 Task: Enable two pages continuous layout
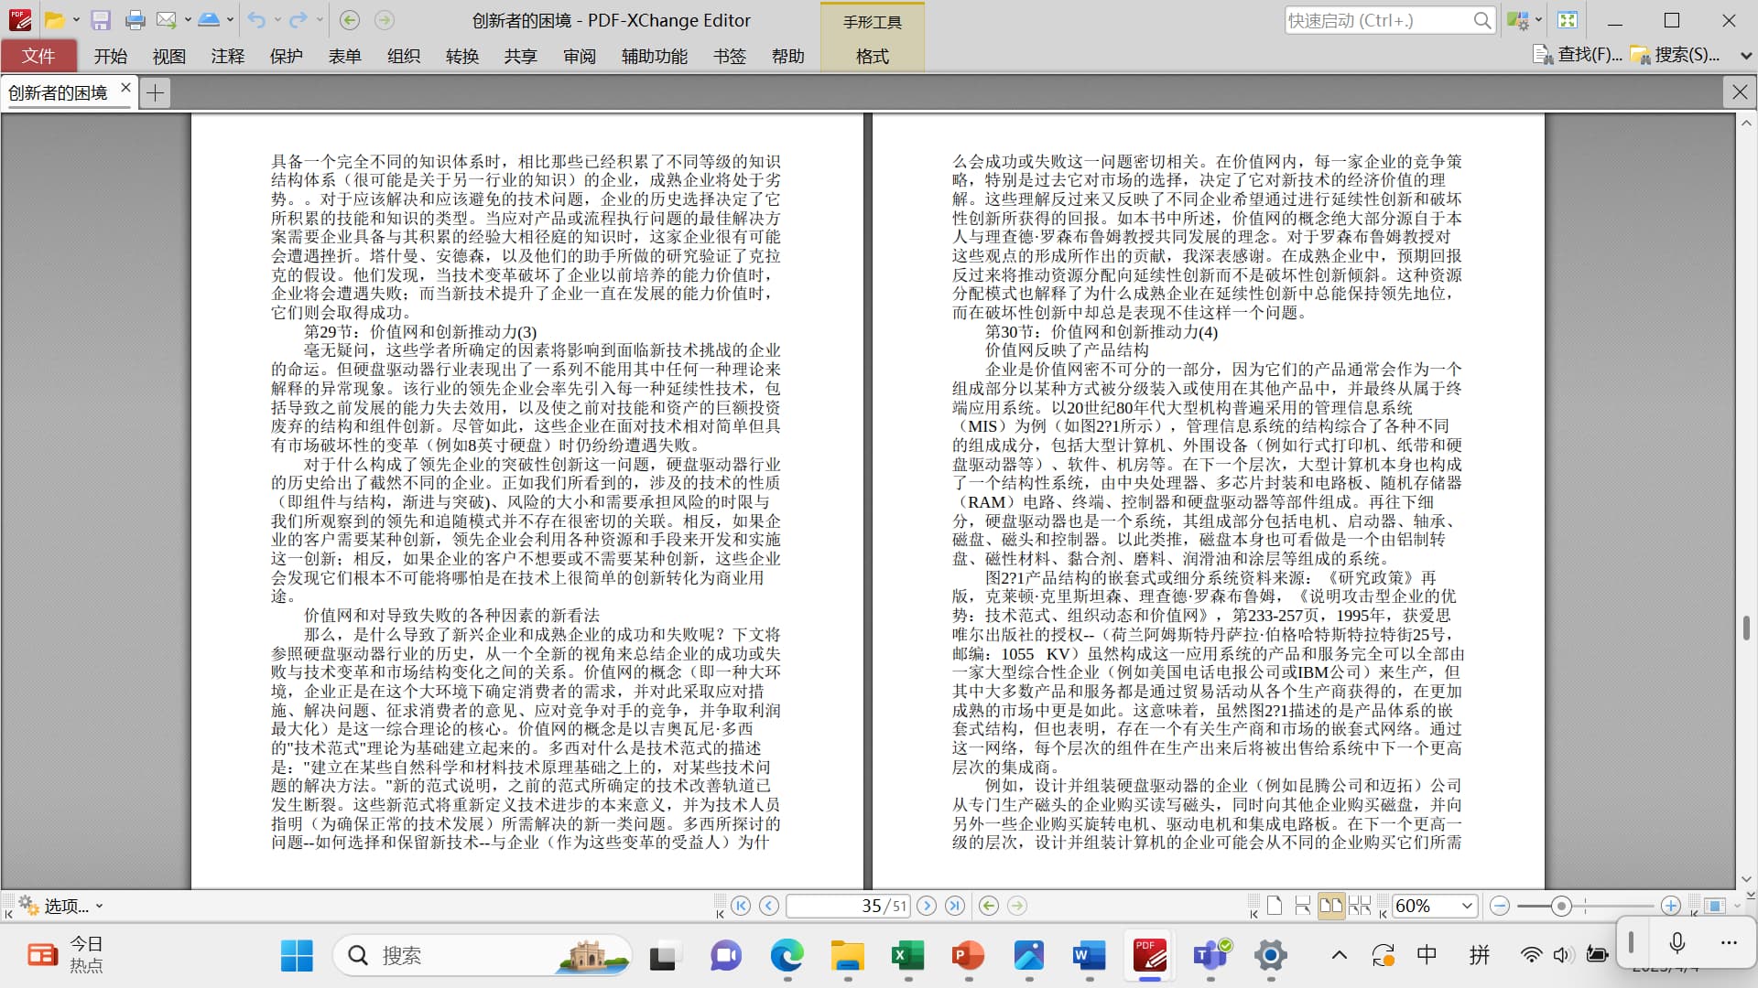[1360, 906]
